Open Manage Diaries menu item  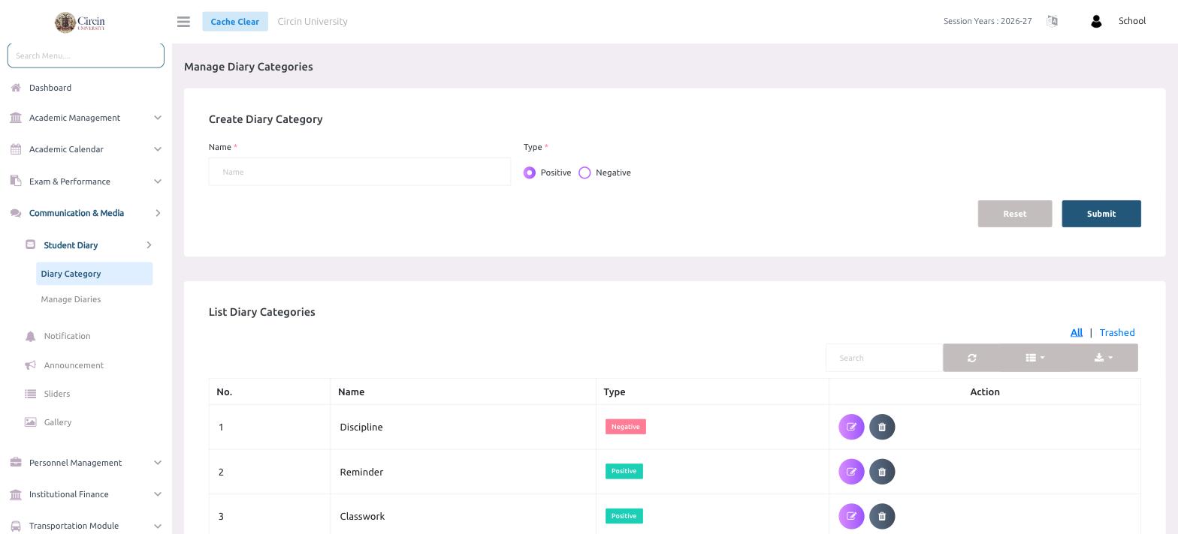pyautogui.click(x=71, y=299)
